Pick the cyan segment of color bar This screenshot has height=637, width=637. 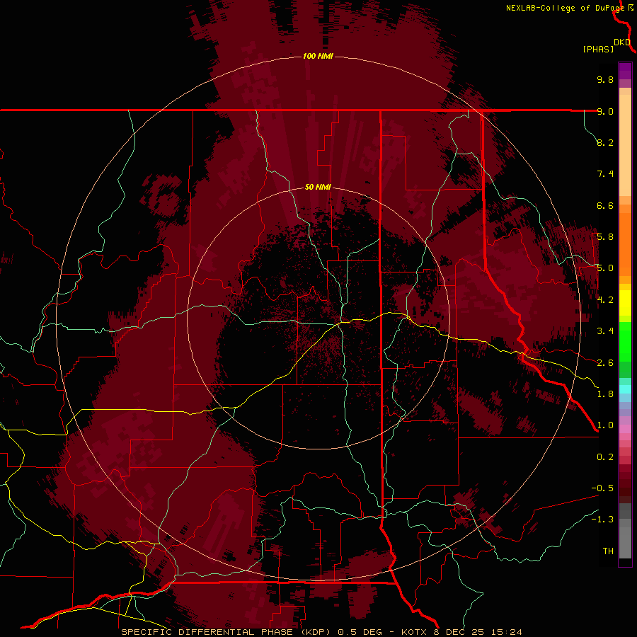point(625,389)
